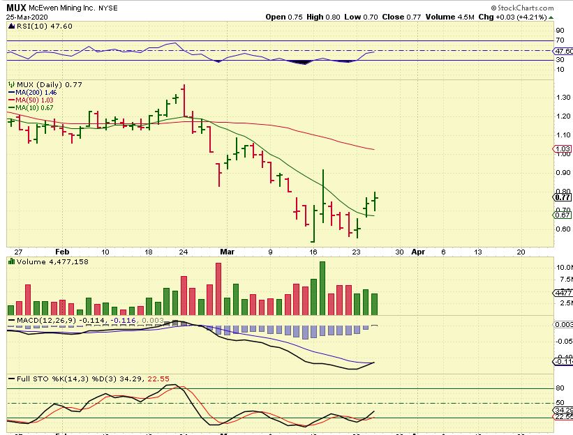Click the 27 date label on axis
The width and height of the screenshot is (573, 435).
click(18, 252)
